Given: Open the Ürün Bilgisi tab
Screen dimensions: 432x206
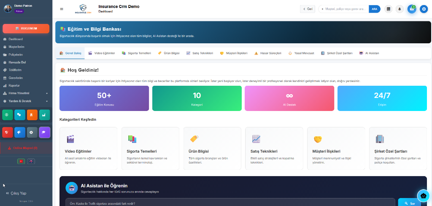Looking at the screenshot, I should point(169,53).
